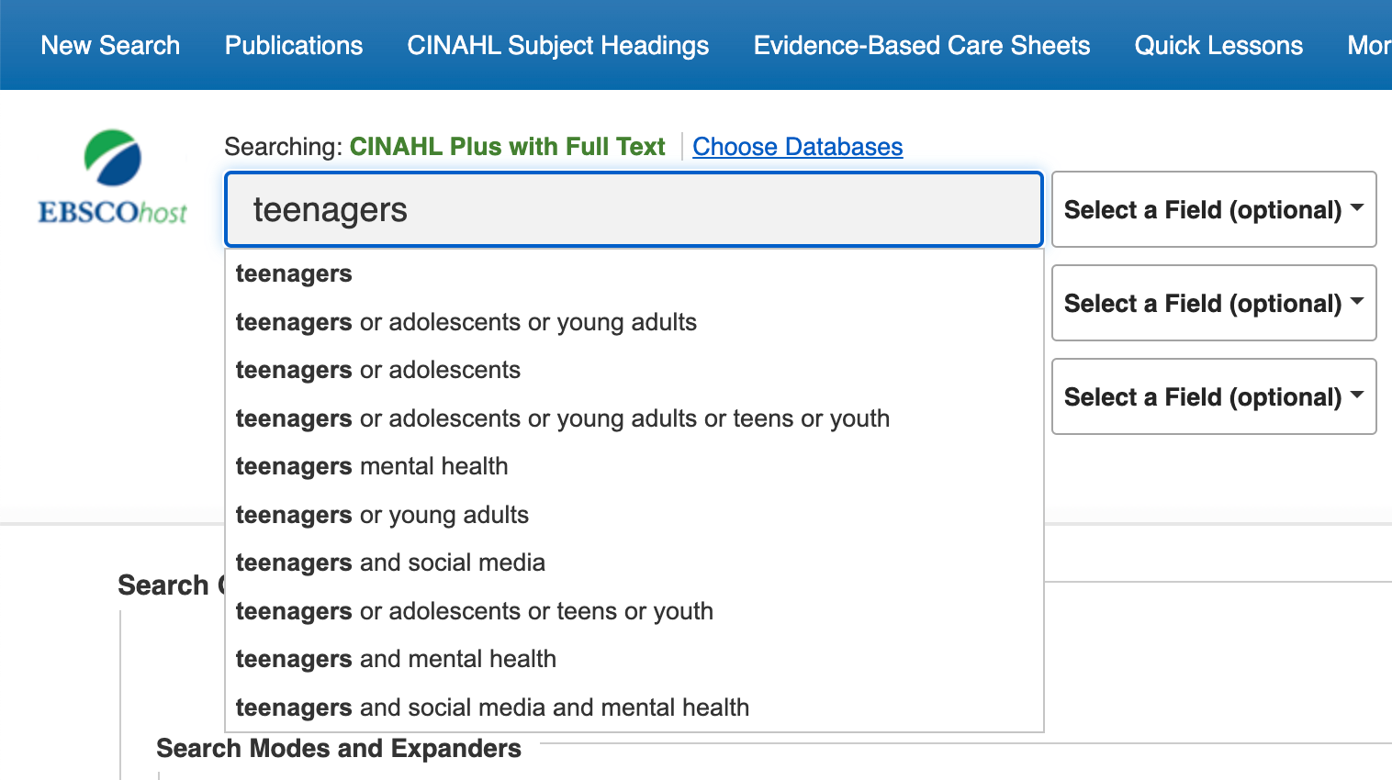Screen dimensions: 1392x780
Task: Open New Search from the top menu
Action: point(110,45)
